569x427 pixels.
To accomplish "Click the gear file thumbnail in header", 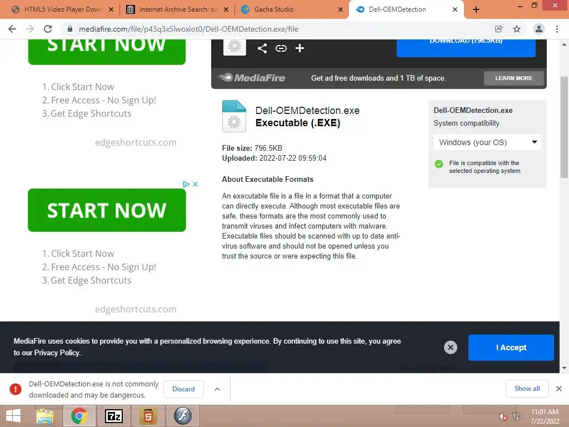I will (x=234, y=47).
